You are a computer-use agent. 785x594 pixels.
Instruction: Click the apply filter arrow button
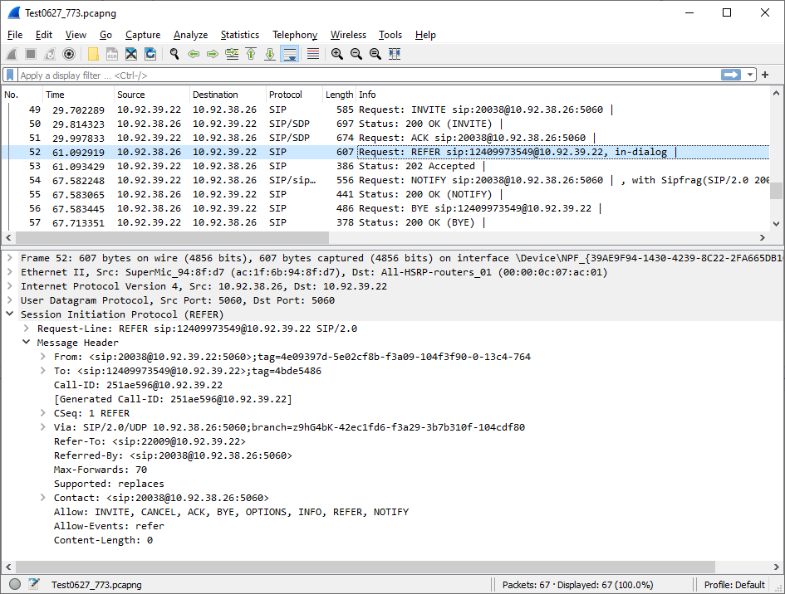tap(731, 75)
